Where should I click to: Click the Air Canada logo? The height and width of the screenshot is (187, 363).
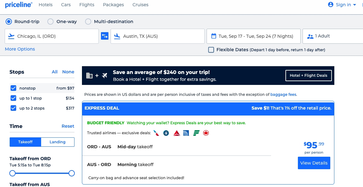(206, 133)
